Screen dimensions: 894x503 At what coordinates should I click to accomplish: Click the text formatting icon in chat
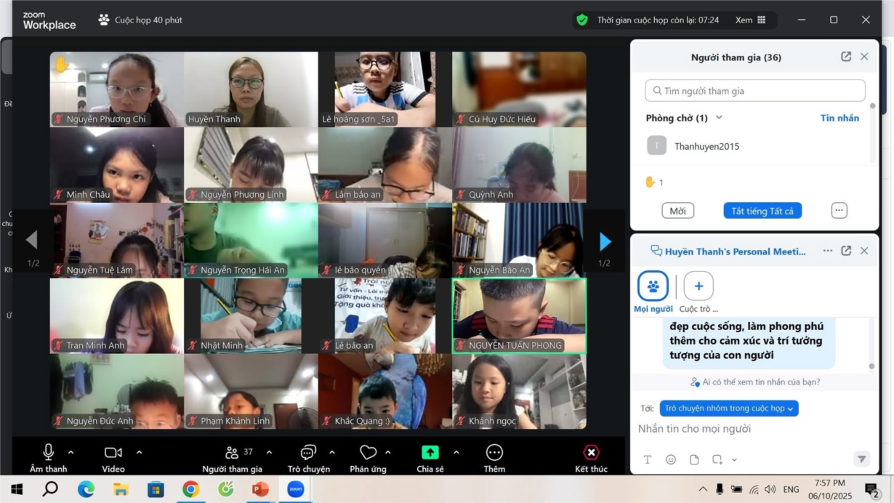648,459
